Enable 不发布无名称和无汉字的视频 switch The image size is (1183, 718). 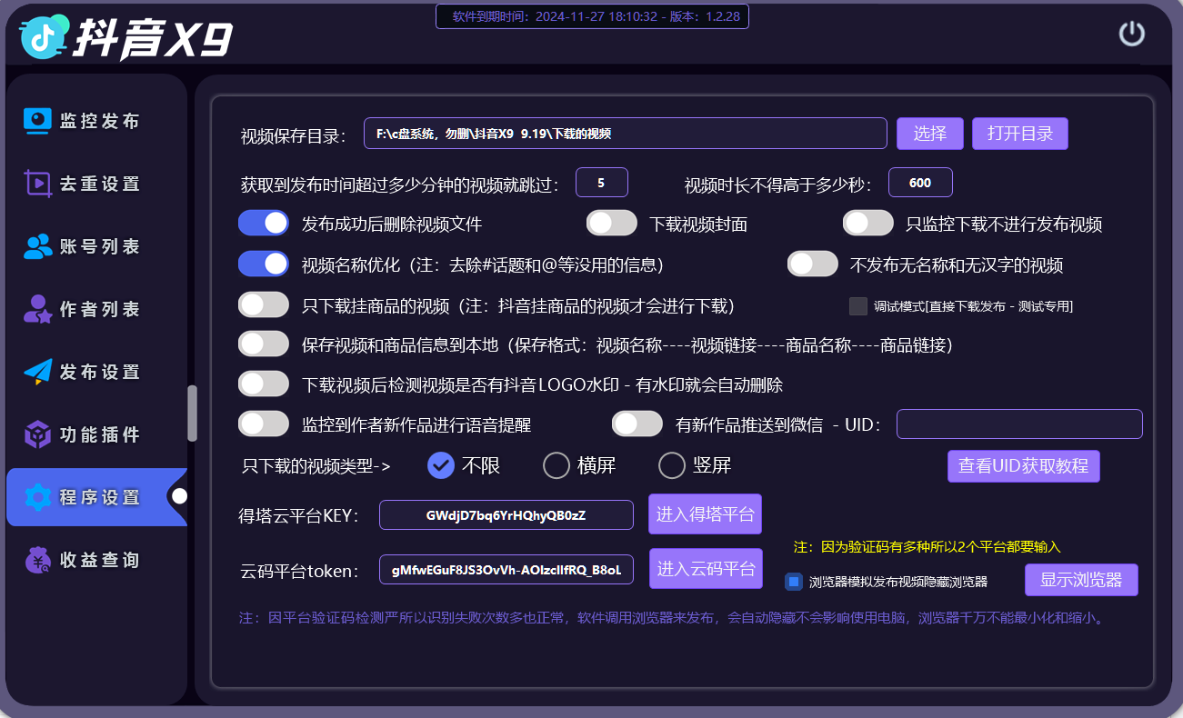pyautogui.click(x=813, y=264)
